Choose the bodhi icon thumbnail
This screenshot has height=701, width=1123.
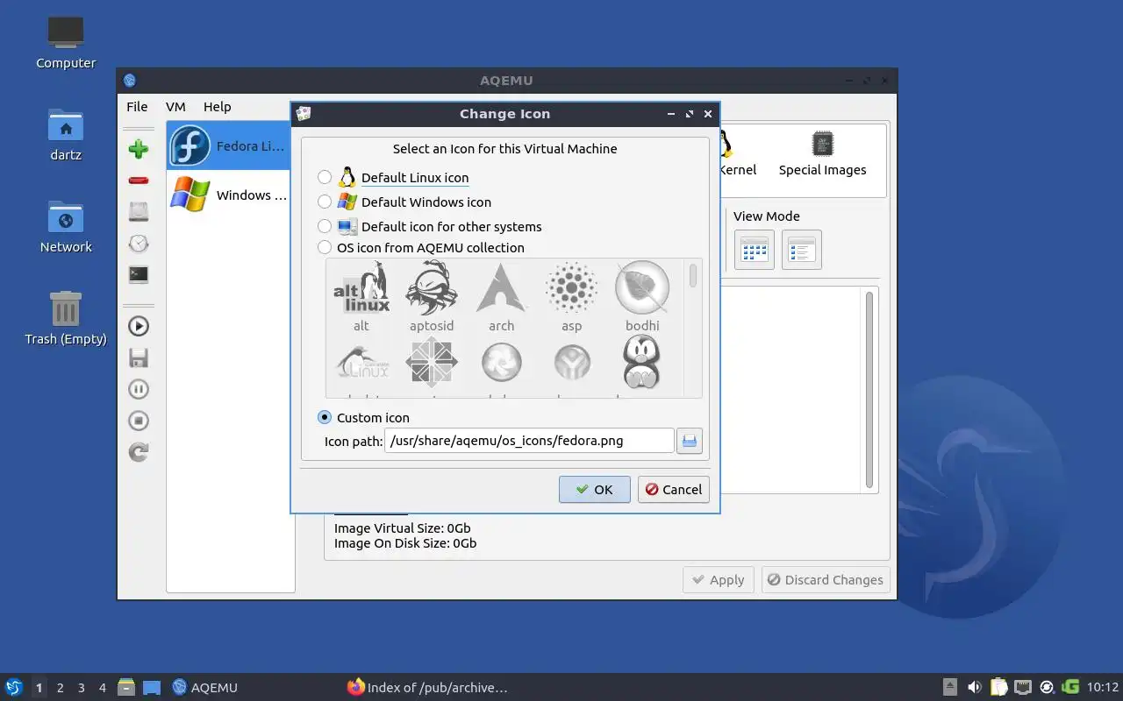[x=642, y=297]
